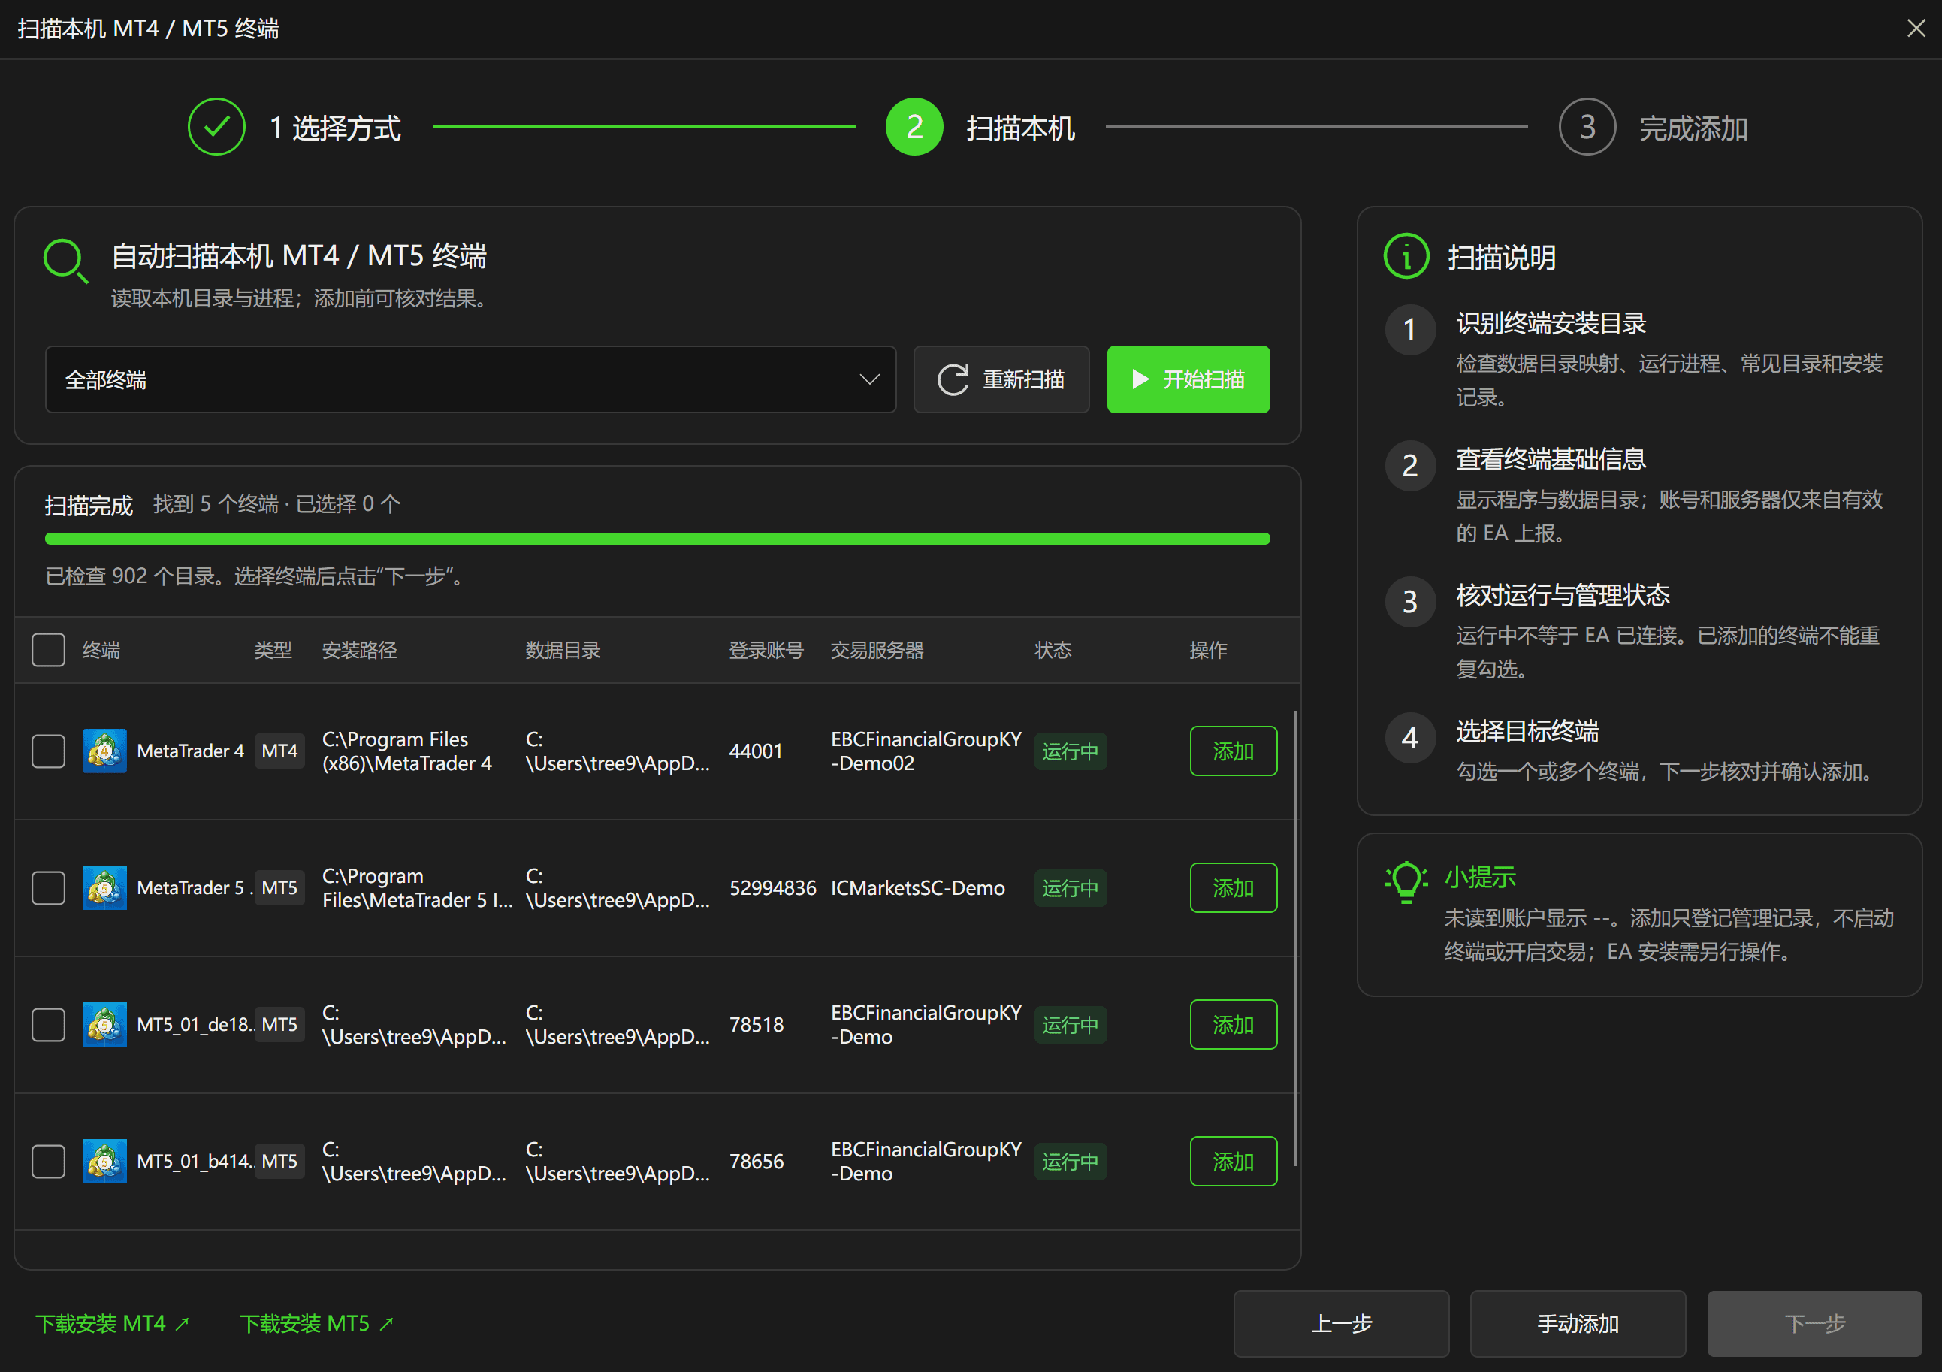
Task: Add the MetaTrader 5 terminal
Action: [x=1234, y=888]
